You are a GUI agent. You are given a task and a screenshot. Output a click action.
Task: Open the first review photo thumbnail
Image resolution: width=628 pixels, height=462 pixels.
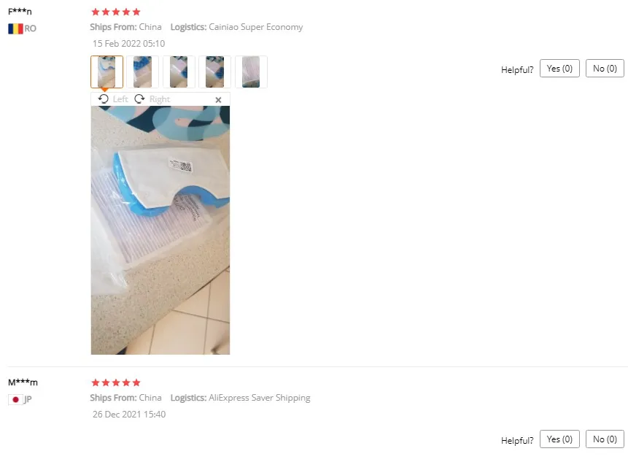pyautogui.click(x=106, y=72)
